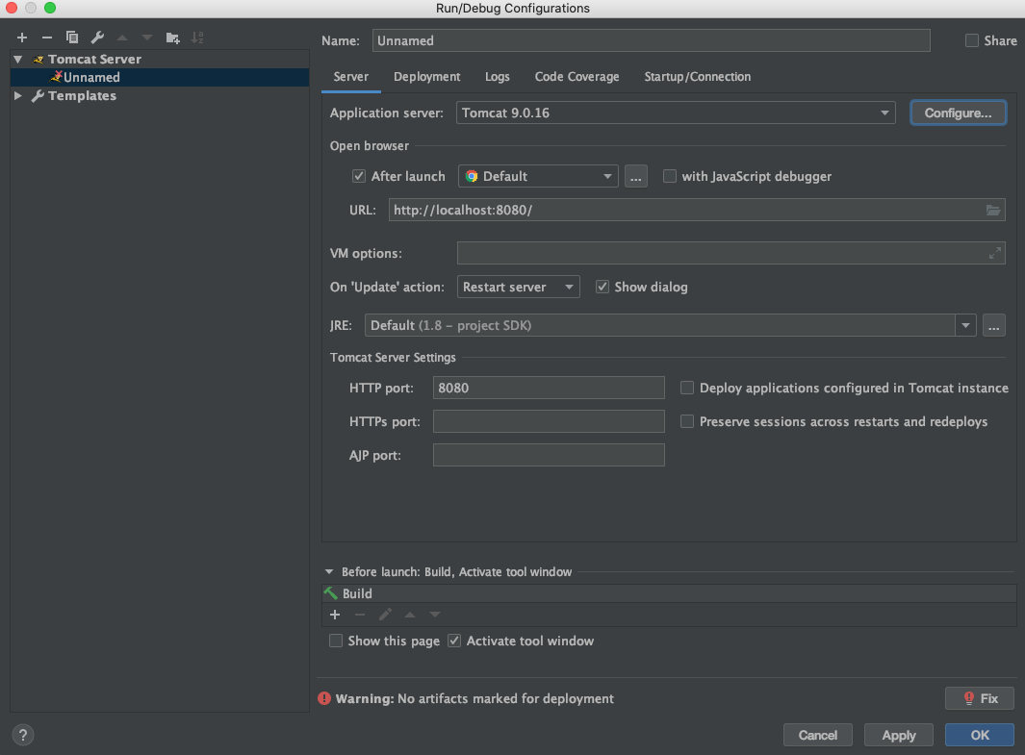Copy configuration using the duplicate icon

72,38
